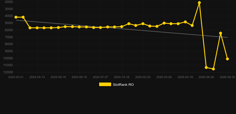The width and height of the screenshot is (236, 114).
Task: Click the x-axis label 2024-03-01
Action: tap(16, 77)
